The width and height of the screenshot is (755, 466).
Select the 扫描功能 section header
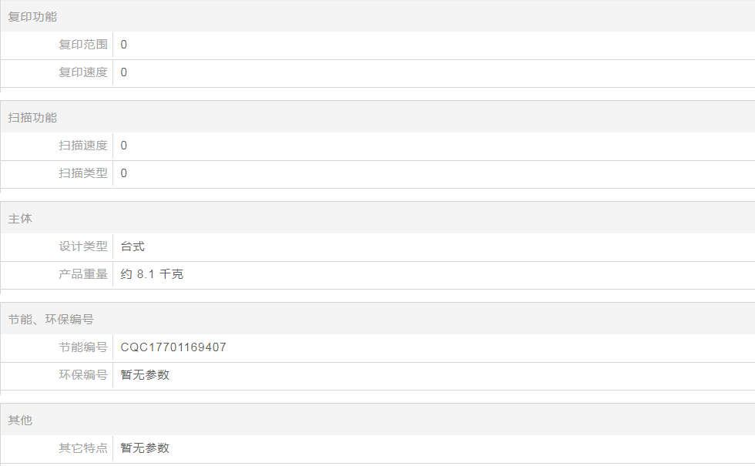coord(32,118)
